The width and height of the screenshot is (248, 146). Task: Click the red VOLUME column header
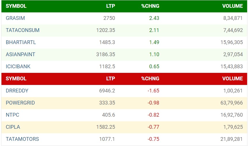pos(232,78)
